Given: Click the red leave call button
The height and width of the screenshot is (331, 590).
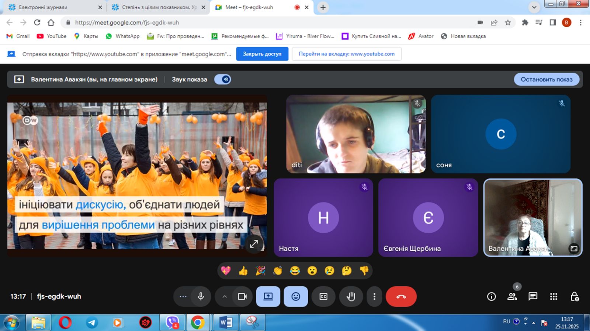Looking at the screenshot, I should [x=401, y=296].
